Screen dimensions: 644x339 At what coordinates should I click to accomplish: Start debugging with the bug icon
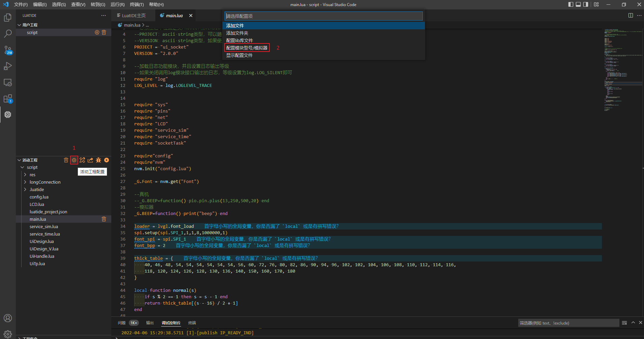pos(98,160)
